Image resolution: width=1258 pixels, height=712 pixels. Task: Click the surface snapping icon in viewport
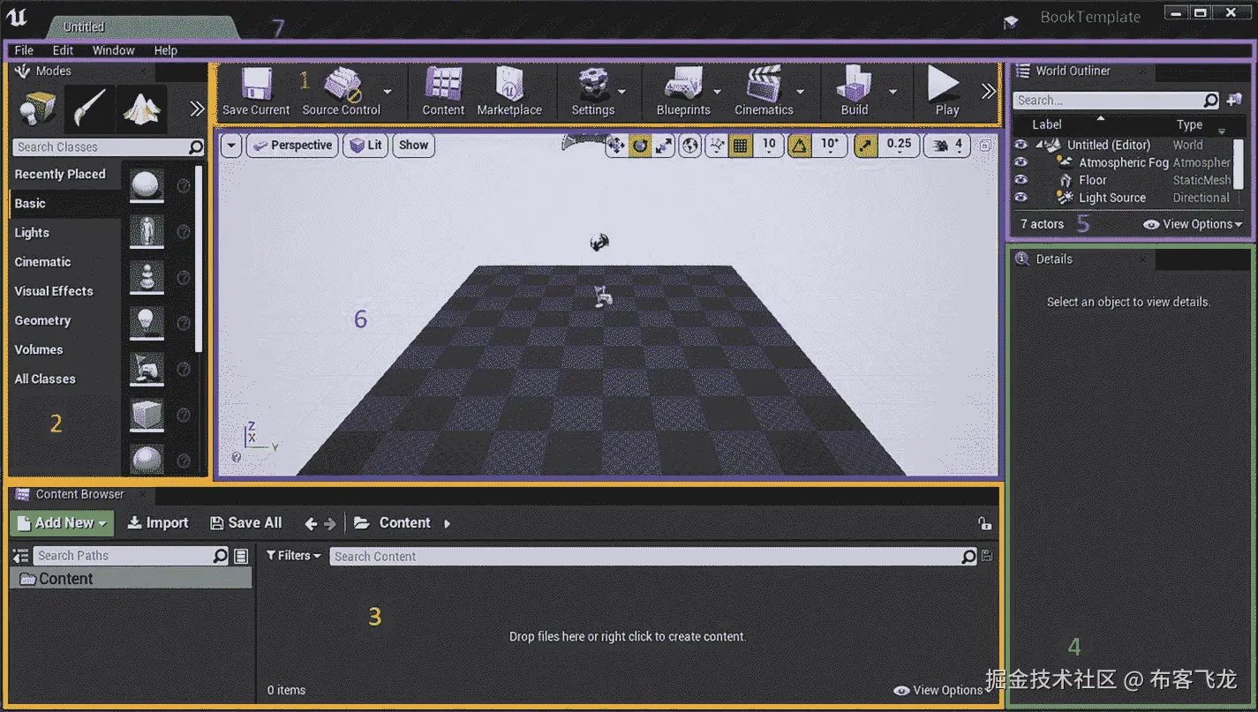718,146
